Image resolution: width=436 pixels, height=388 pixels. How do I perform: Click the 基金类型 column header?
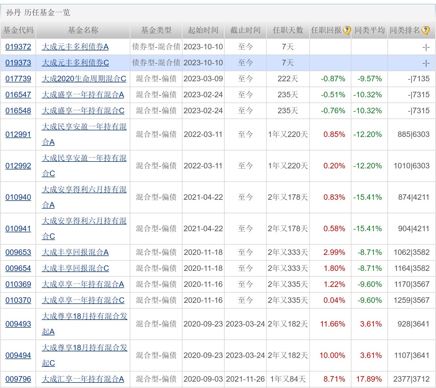(156, 30)
